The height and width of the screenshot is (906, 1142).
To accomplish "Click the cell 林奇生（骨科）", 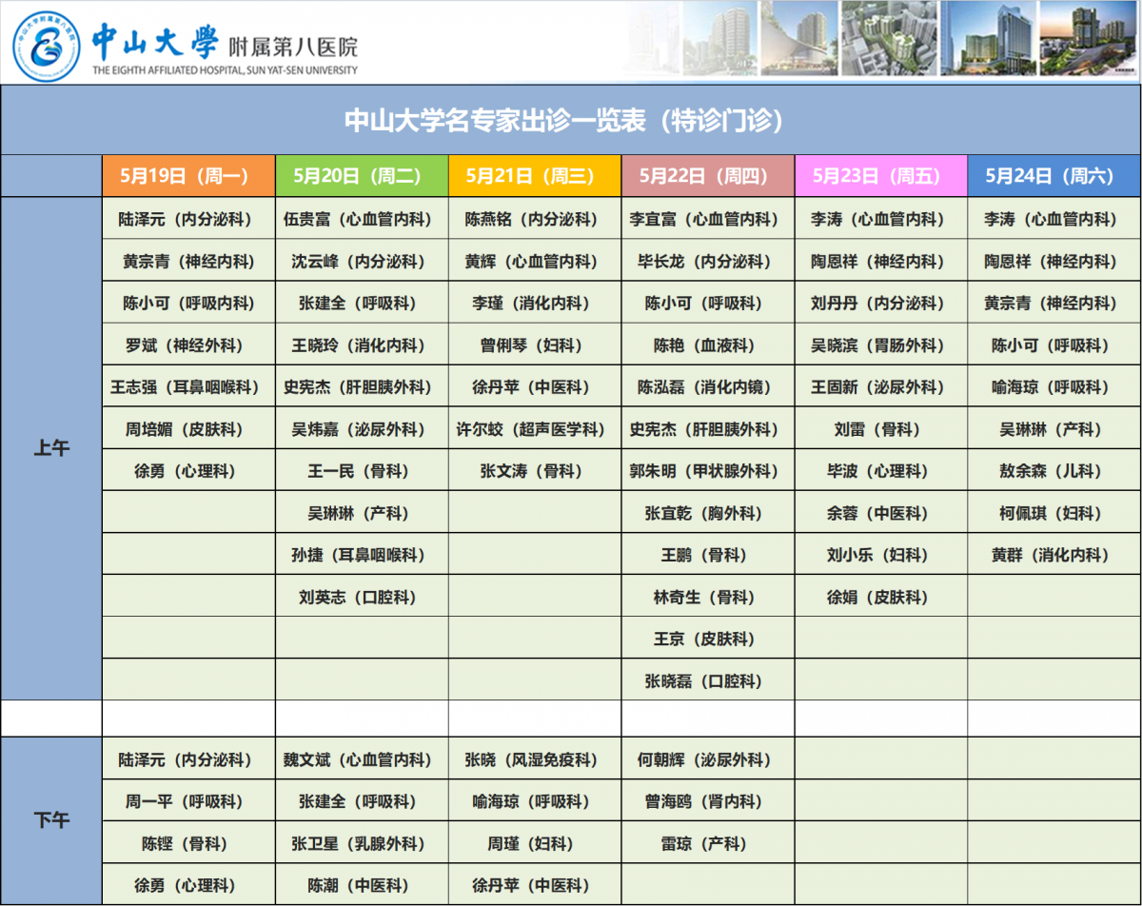I will [708, 598].
